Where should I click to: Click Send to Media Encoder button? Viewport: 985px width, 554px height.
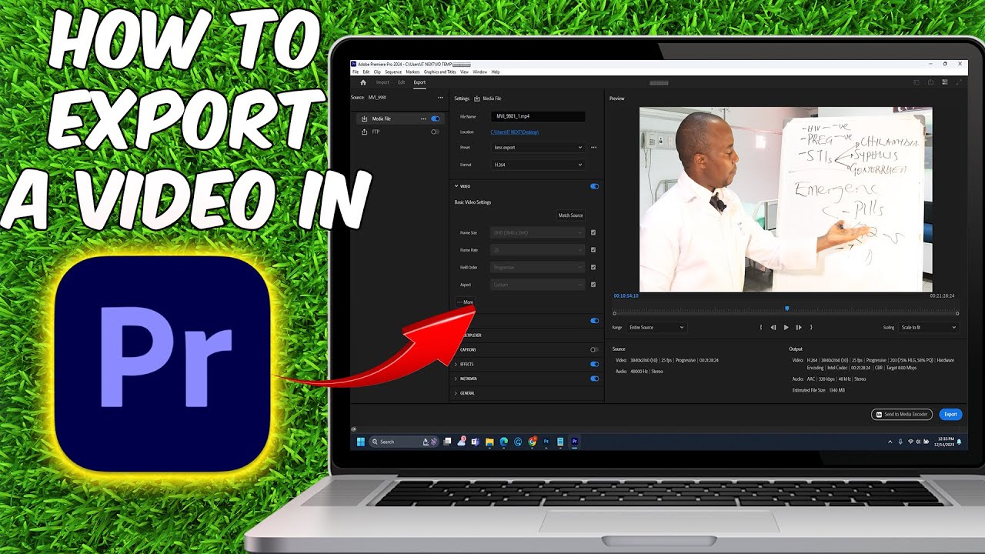902,414
